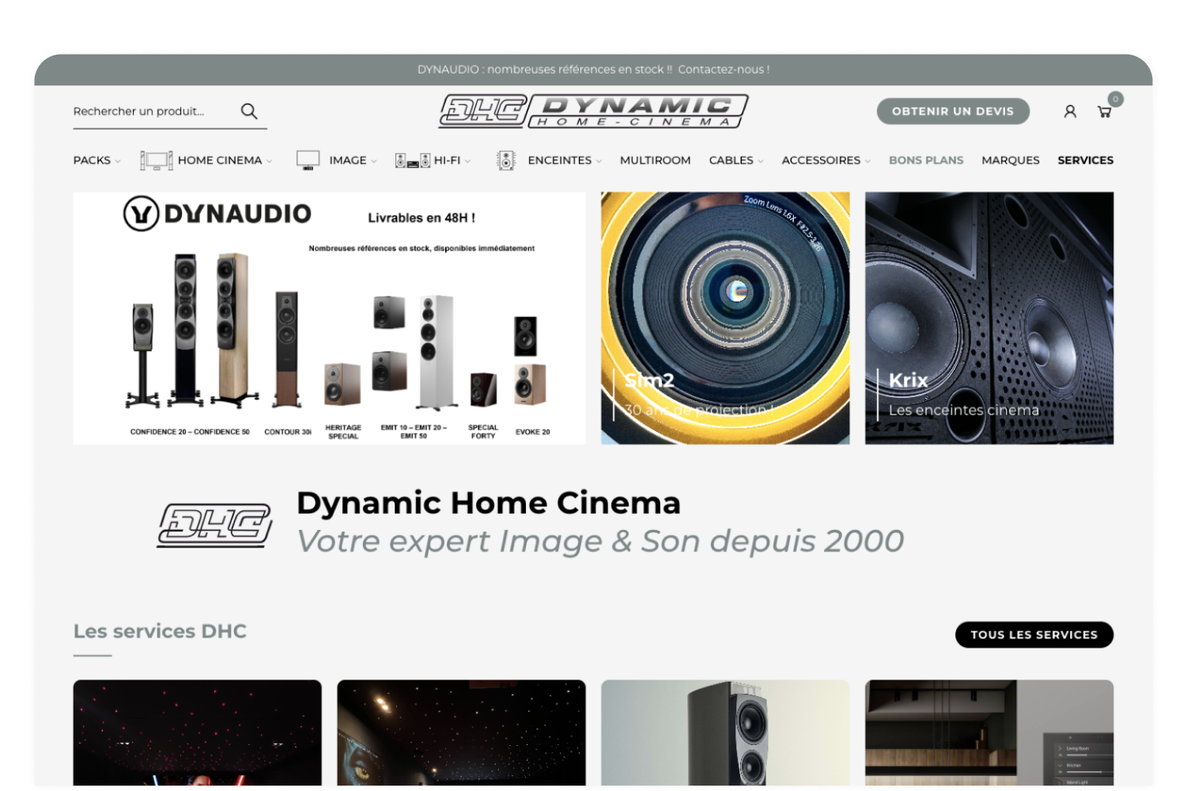Click the 'EVOKE 20' speaker label
Image resolution: width=1187 pixels, height=791 pixels.
tap(533, 432)
